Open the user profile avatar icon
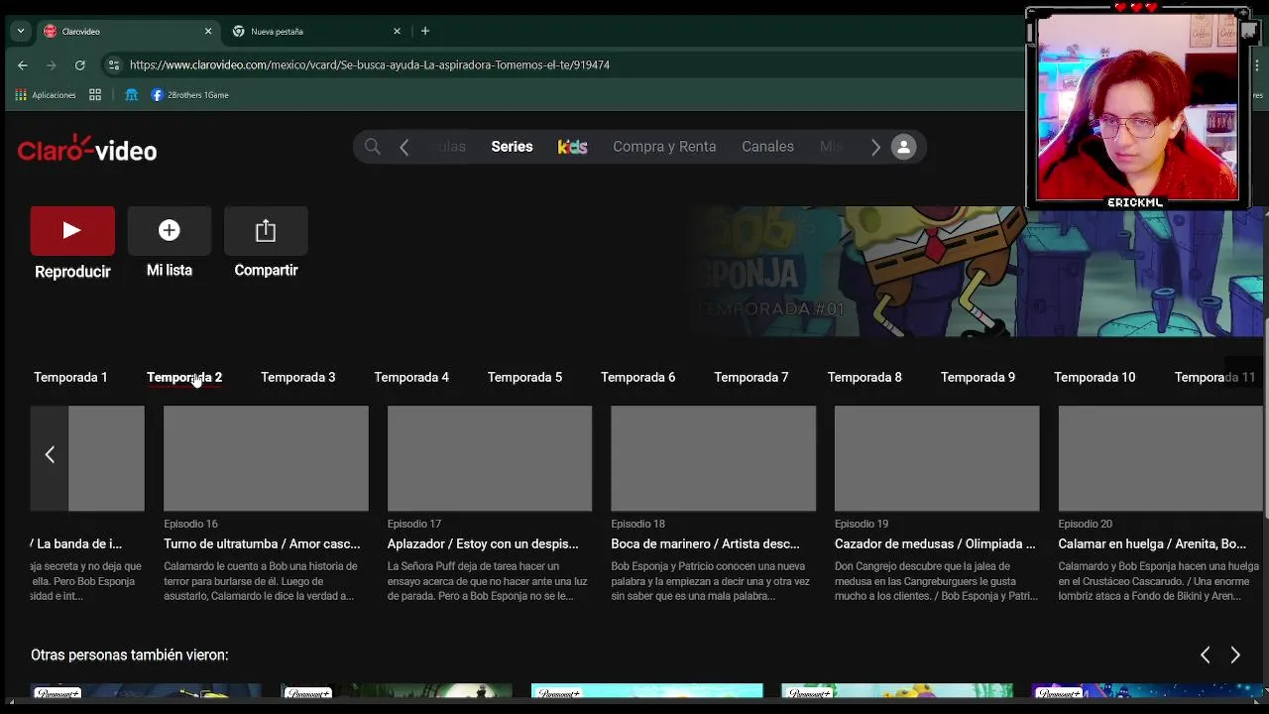The height and width of the screenshot is (714, 1269). (x=903, y=147)
